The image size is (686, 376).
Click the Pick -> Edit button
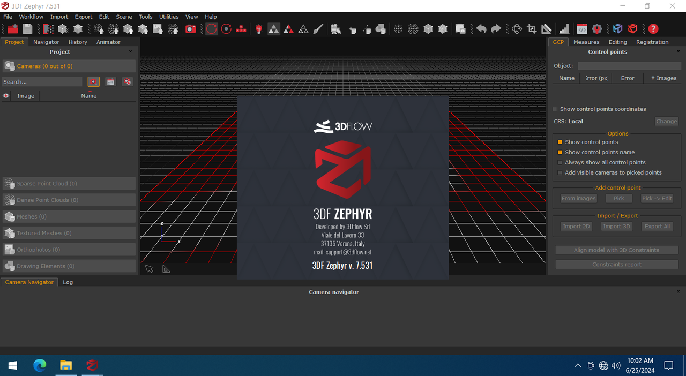(x=657, y=198)
